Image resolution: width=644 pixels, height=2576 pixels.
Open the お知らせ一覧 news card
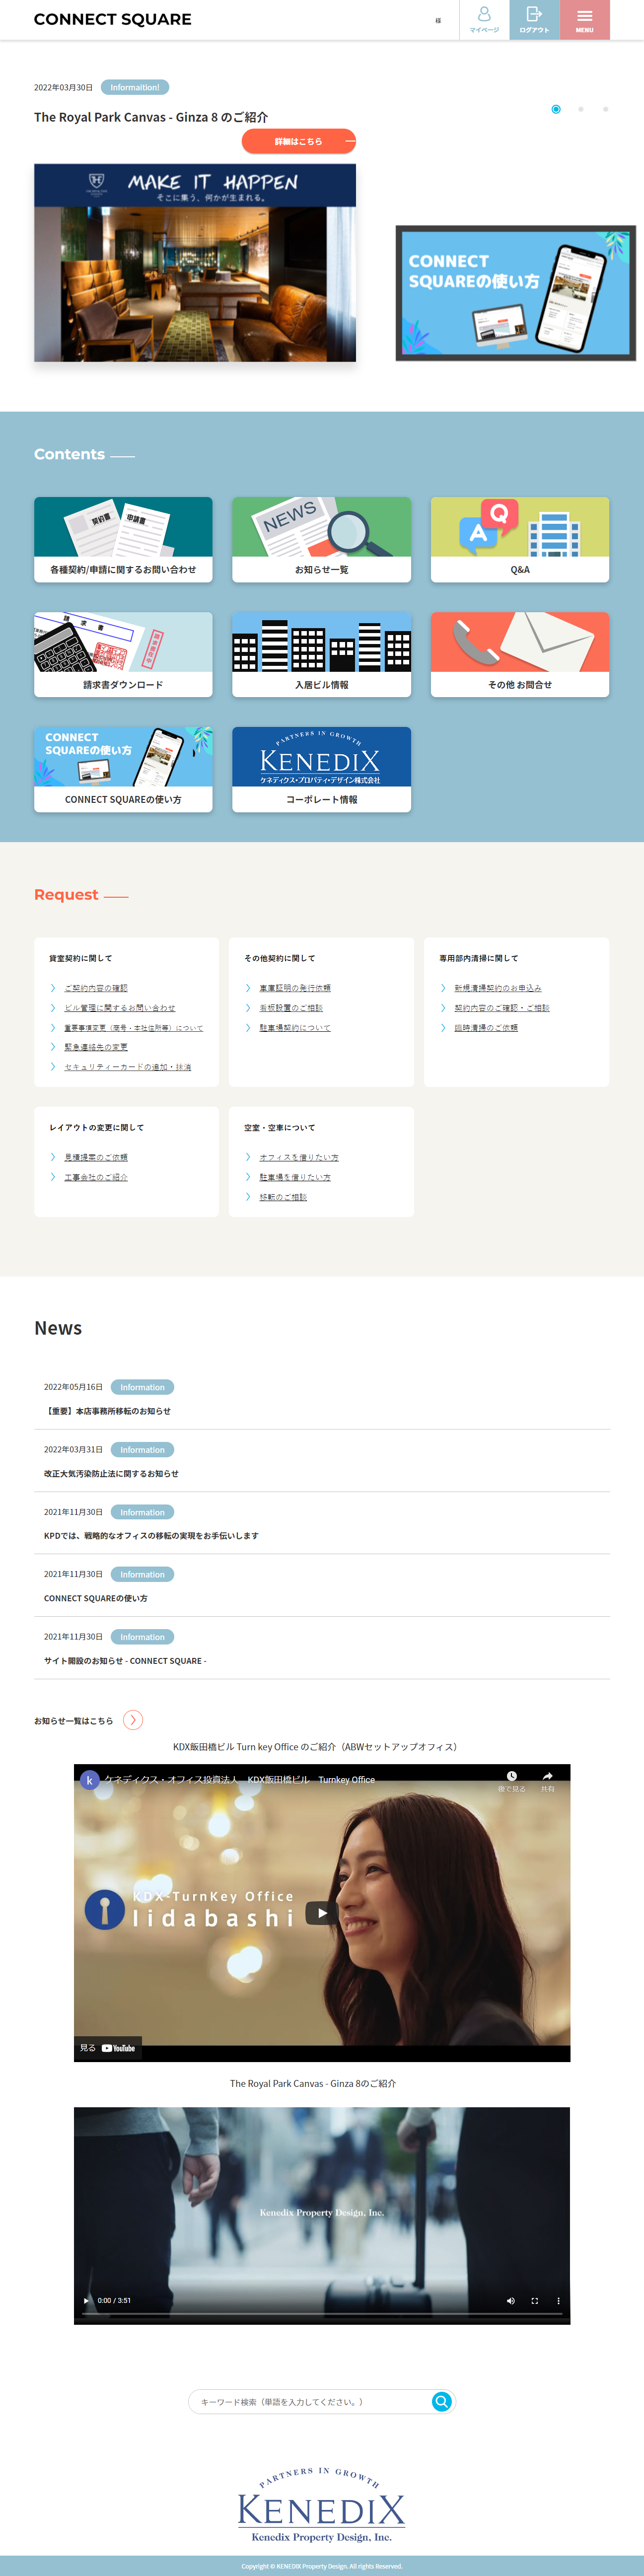point(322,539)
